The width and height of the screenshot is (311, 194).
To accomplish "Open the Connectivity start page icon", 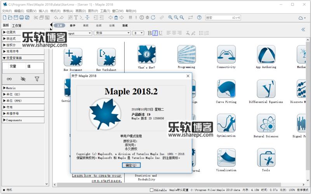I will click(226, 54).
